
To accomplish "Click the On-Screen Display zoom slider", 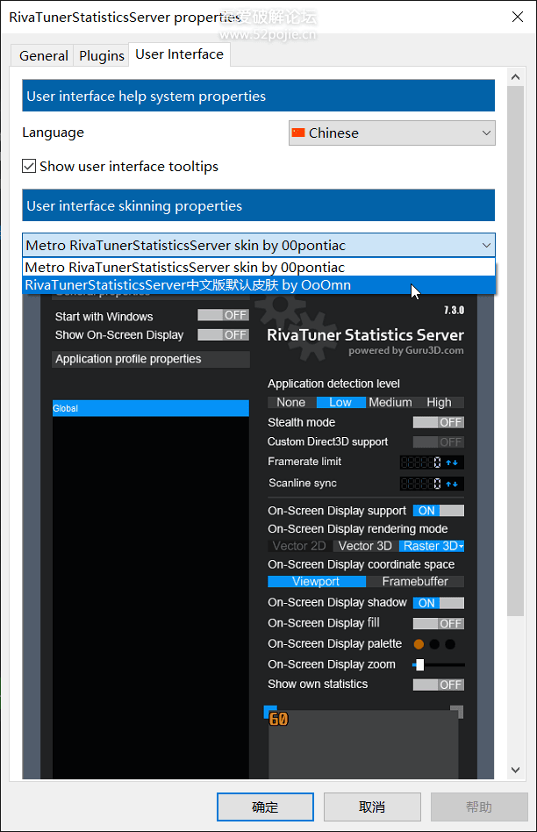I will (x=439, y=665).
